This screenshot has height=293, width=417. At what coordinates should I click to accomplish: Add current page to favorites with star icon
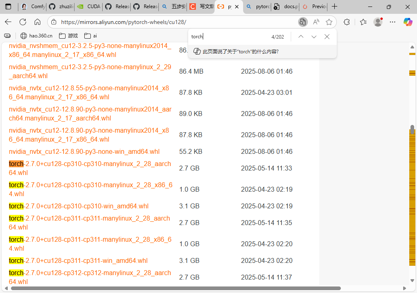329,22
